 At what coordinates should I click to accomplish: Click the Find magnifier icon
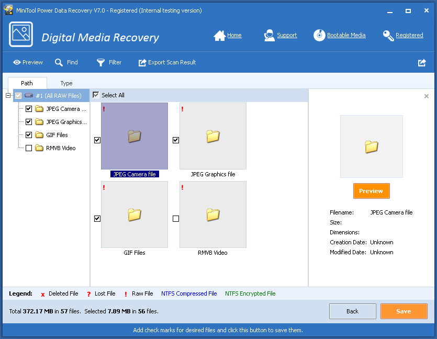point(59,62)
